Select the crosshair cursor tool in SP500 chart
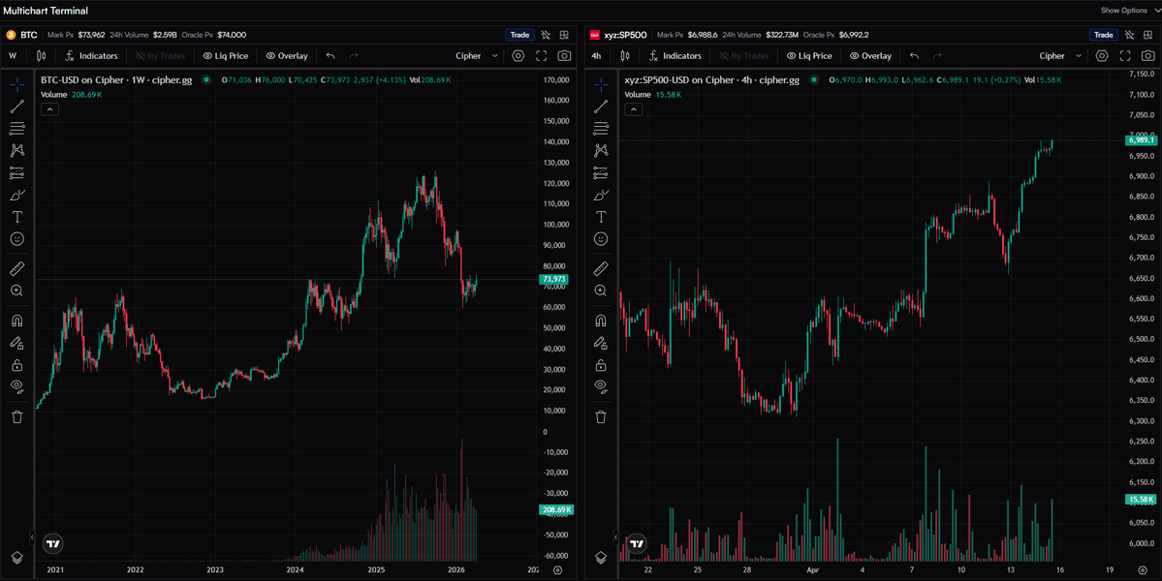Image resolution: width=1162 pixels, height=581 pixels. point(600,84)
